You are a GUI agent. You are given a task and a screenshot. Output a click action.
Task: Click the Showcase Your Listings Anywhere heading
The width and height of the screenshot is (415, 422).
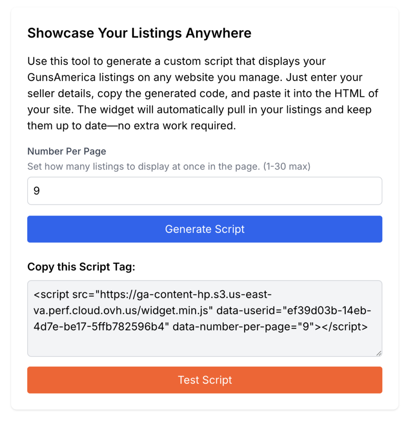pyautogui.click(x=139, y=33)
